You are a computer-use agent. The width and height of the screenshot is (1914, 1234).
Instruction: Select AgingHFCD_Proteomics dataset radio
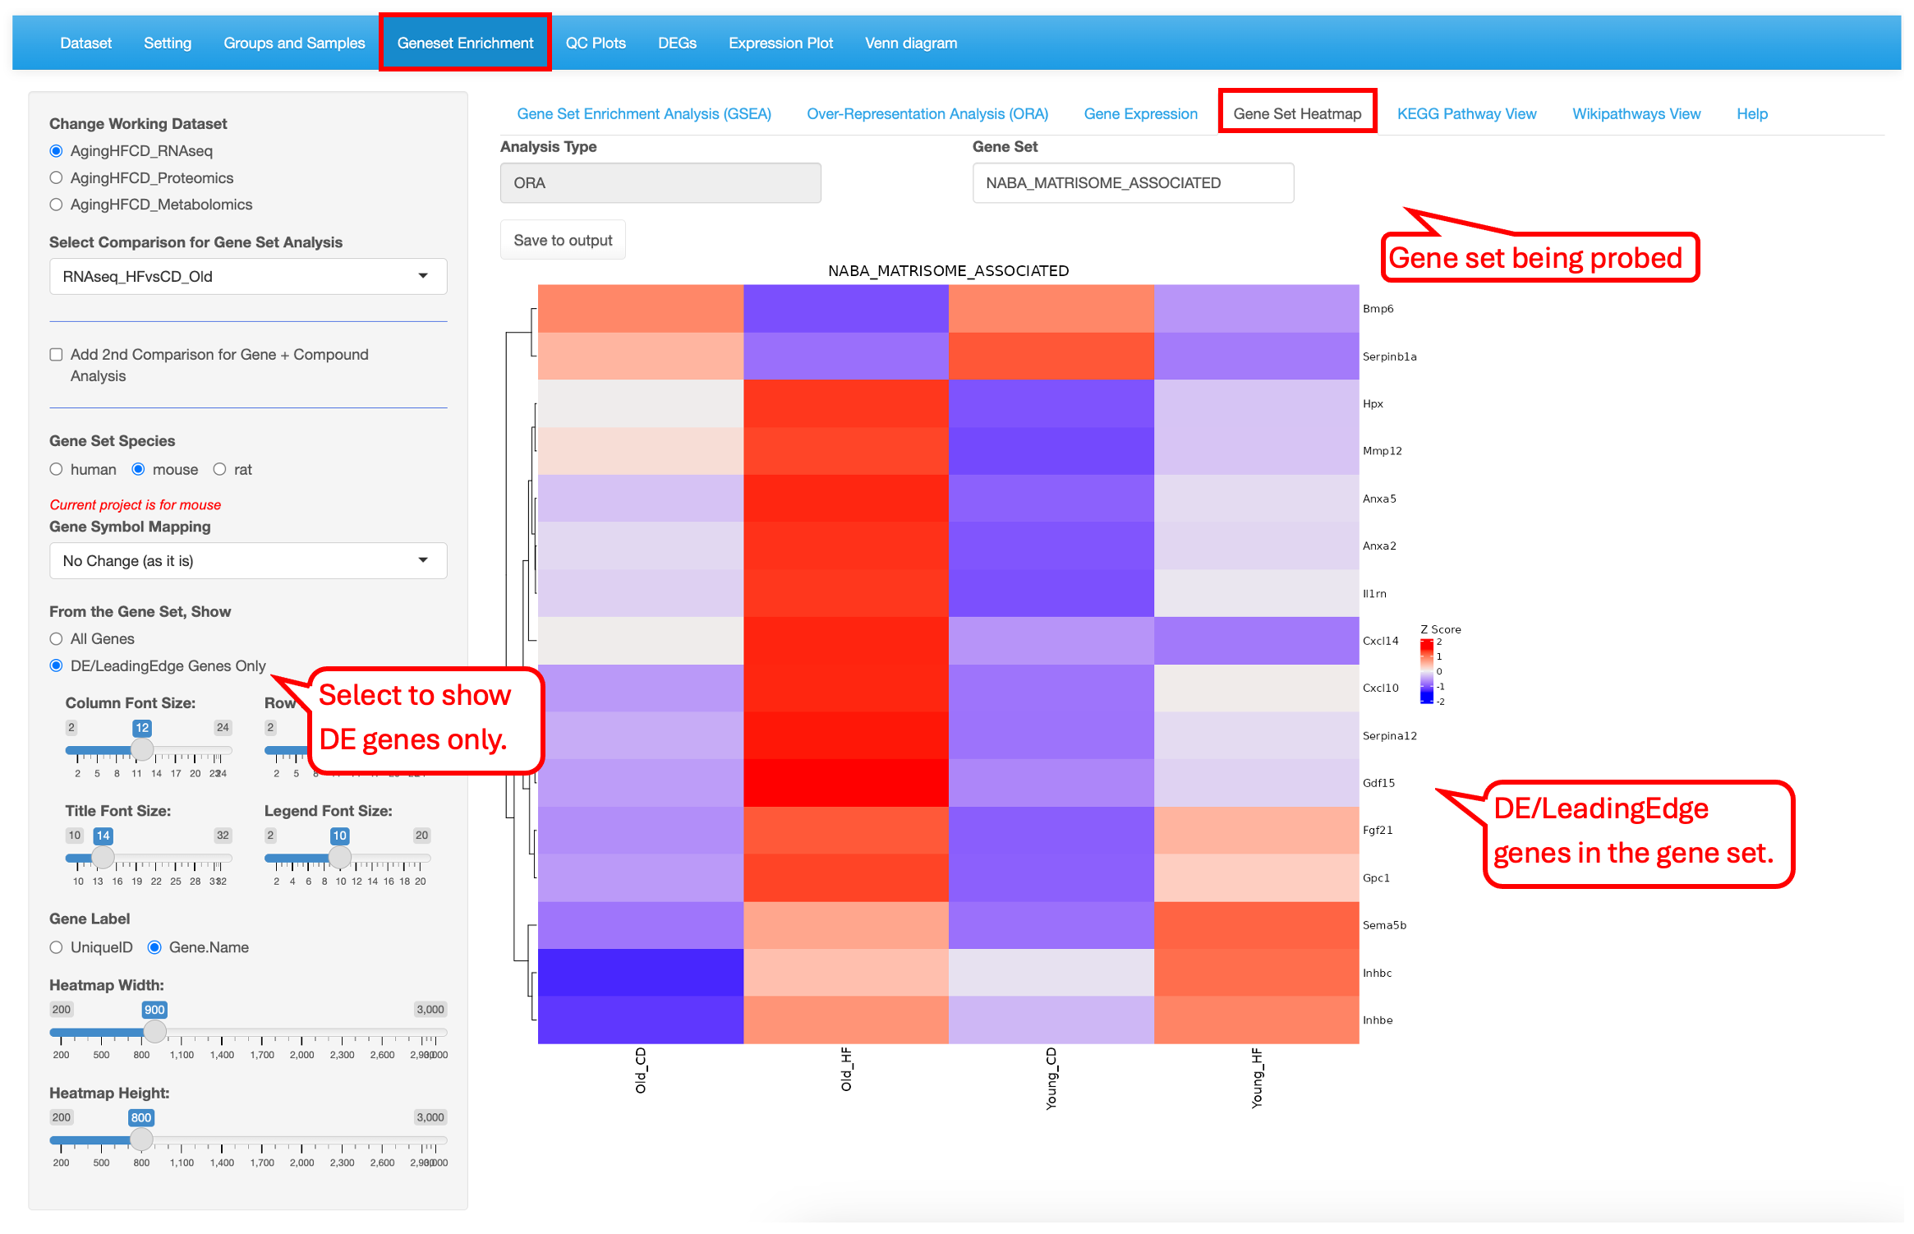tap(56, 178)
